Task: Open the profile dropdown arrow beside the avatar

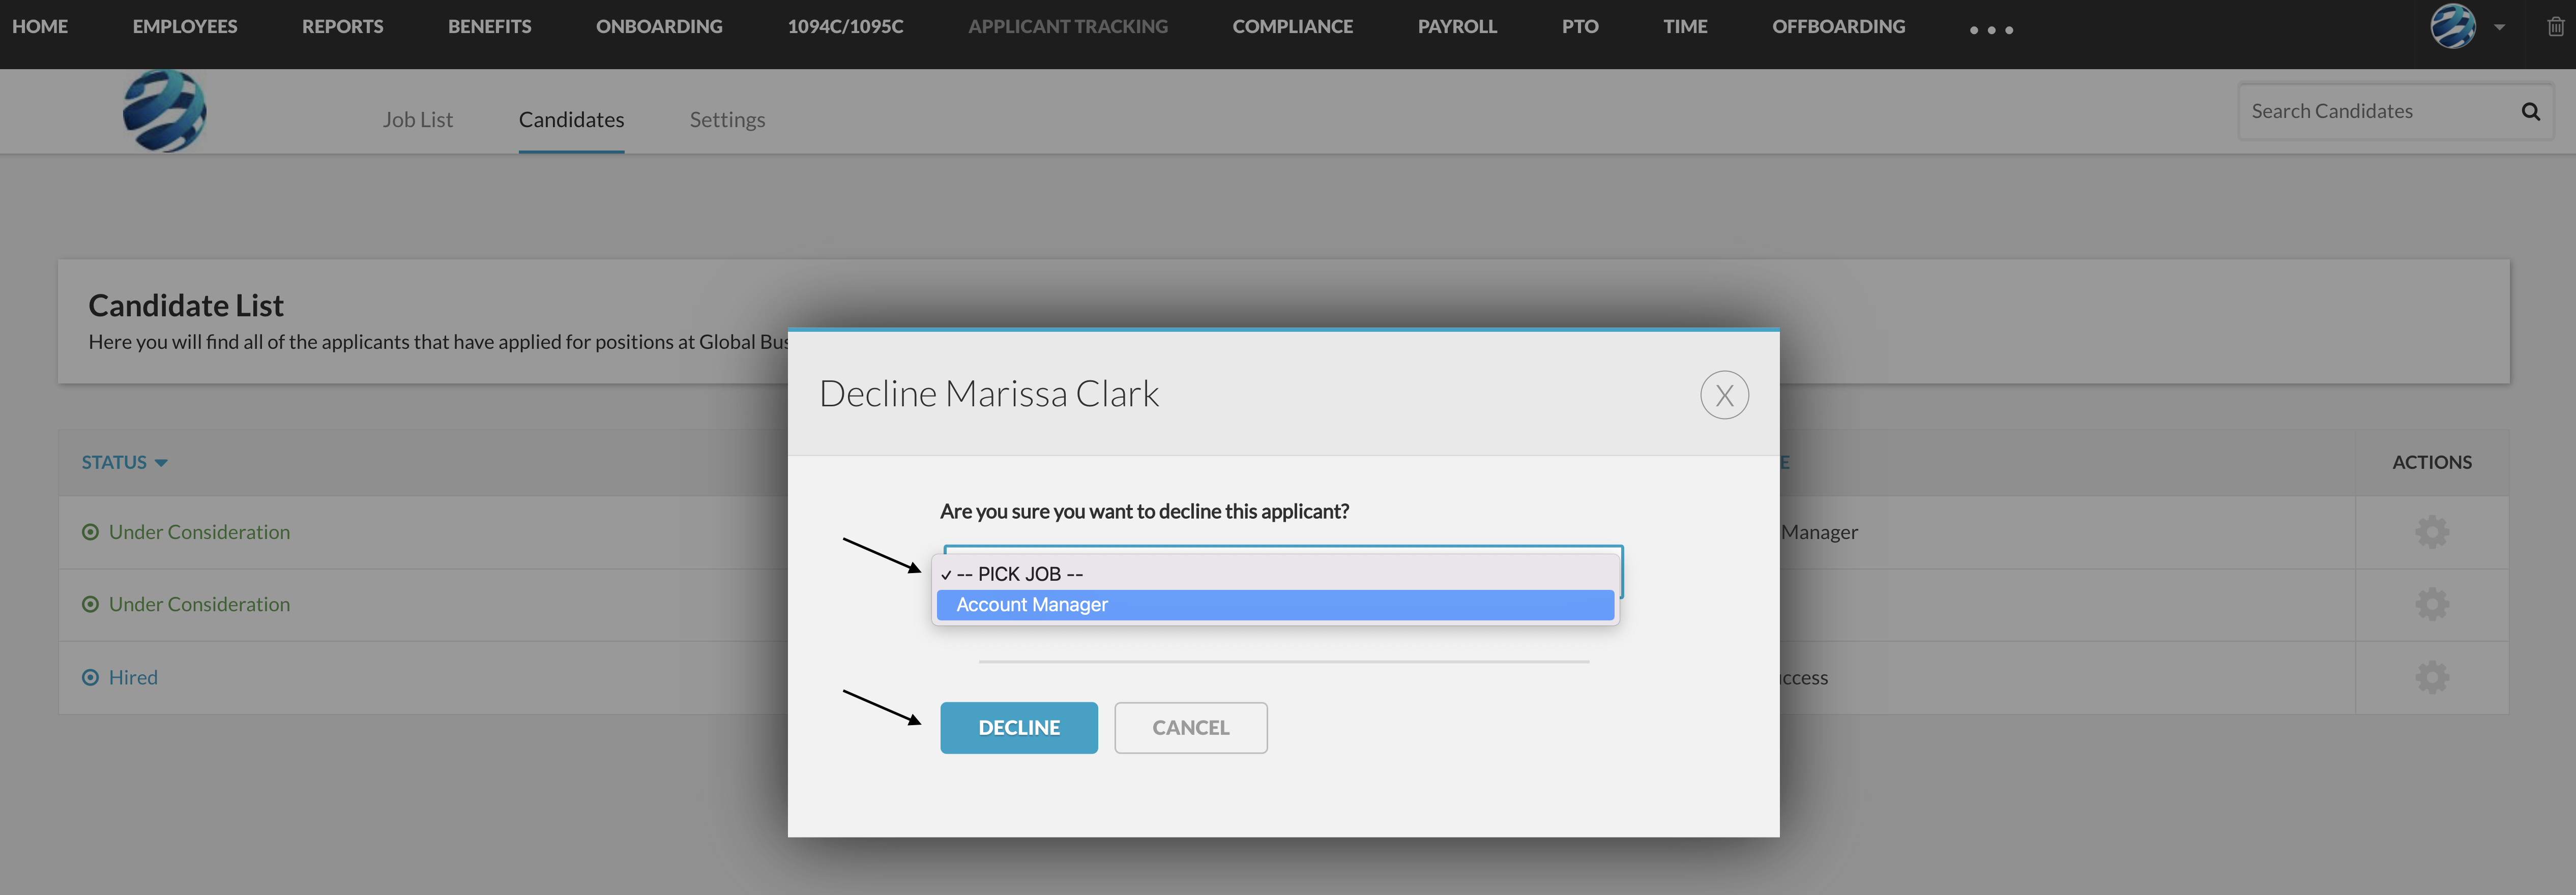Action: coord(2499,27)
